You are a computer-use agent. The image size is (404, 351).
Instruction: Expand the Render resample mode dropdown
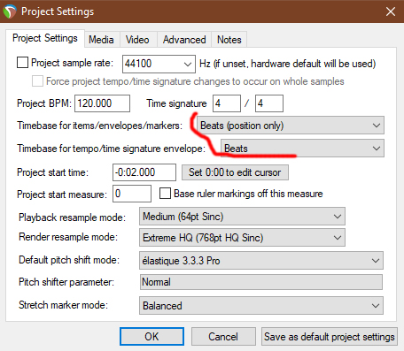coord(242,238)
